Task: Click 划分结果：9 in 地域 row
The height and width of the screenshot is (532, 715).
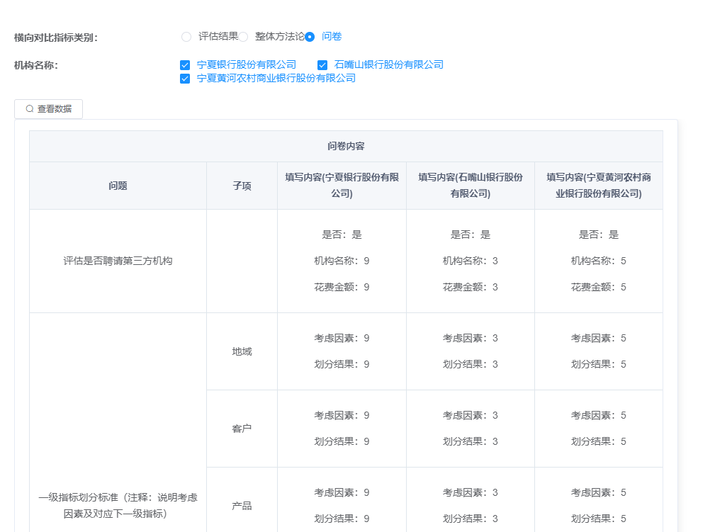Action: point(342,364)
